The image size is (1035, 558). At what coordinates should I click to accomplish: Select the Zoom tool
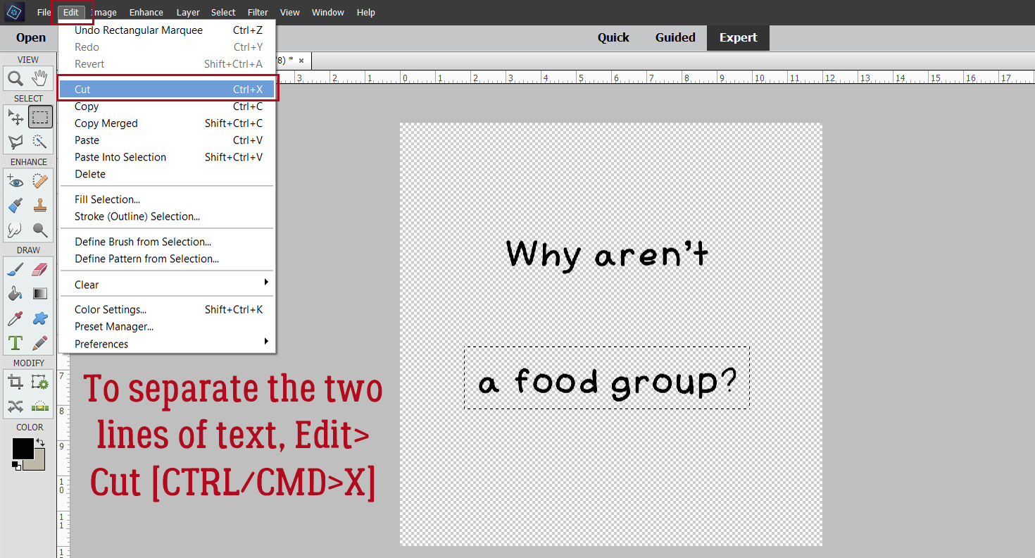pyautogui.click(x=15, y=78)
